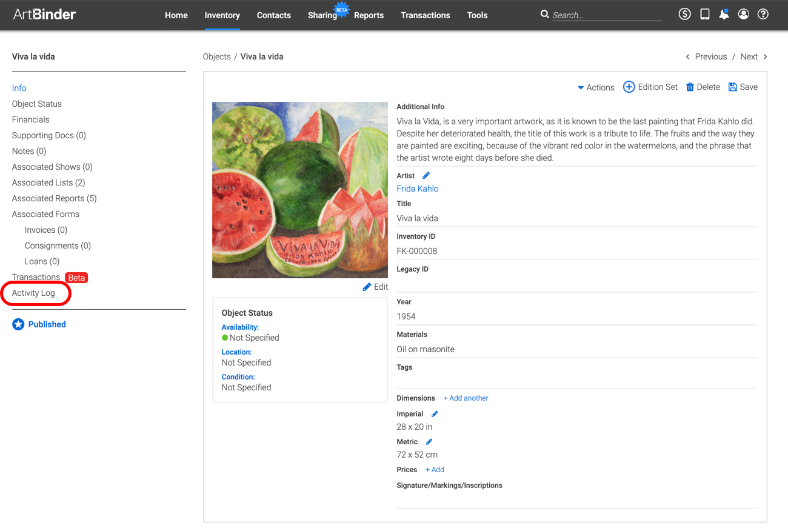Click the empty Legacy ID field

point(577,284)
